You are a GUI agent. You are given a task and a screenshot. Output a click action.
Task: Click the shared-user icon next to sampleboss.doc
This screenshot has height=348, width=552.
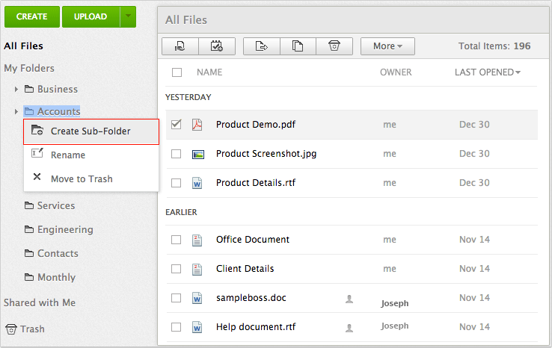[349, 299]
